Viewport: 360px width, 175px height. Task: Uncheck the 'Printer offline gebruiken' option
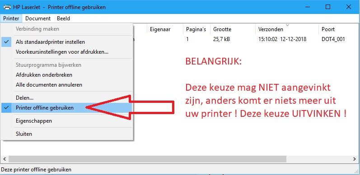pyautogui.click(x=66, y=107)
